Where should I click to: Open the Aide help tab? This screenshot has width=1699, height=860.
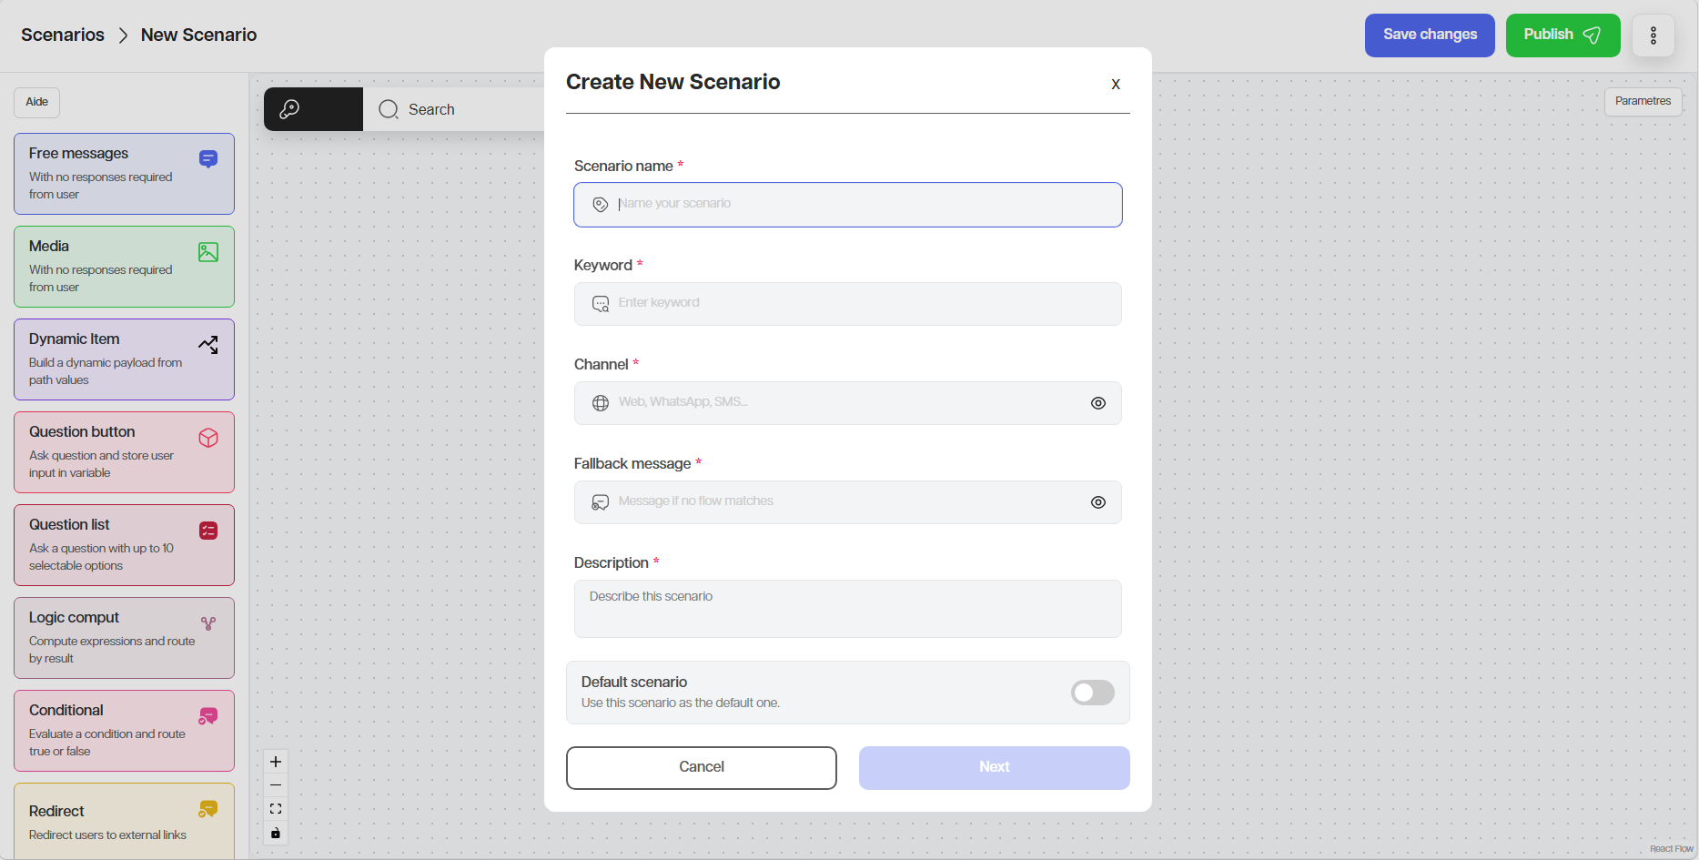click(36, 102)
